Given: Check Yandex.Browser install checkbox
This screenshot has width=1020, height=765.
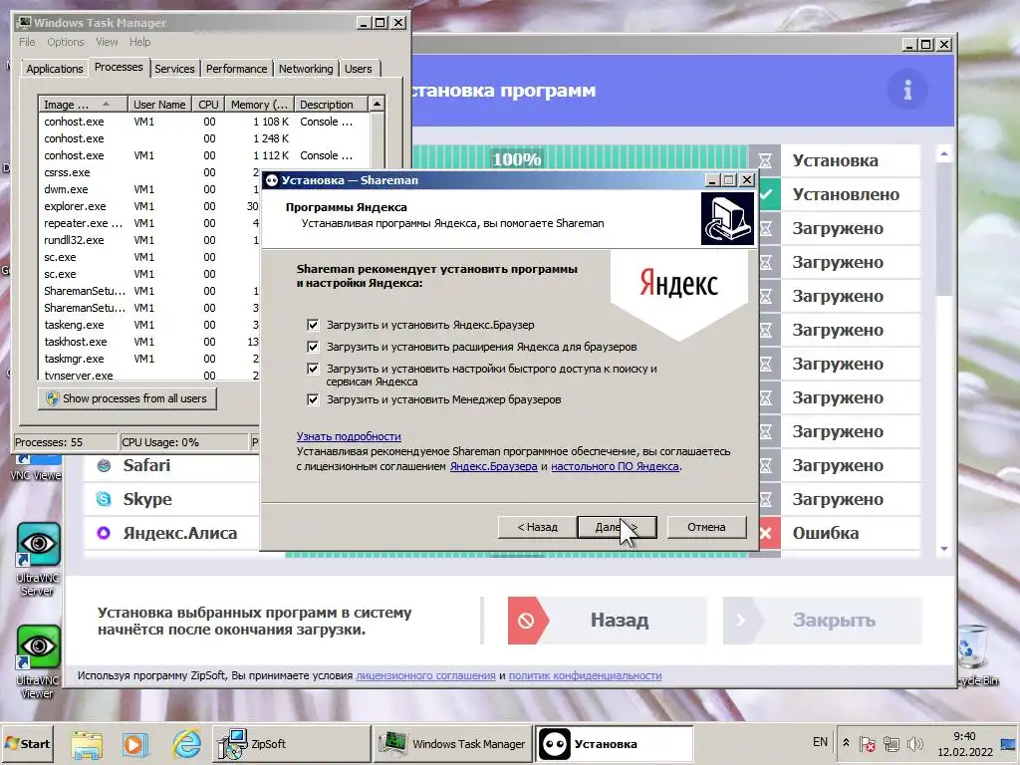Looking at the screenshot, I should (313, 325).
